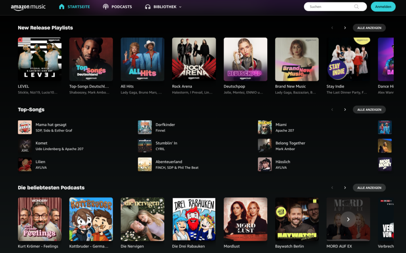Play Belong Together album art
406x253 pixels.
(x=265, y=146)
